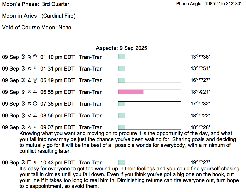
Task: Click the "Aspects: 9 Sep 2025" heading
Action: click(x=121, y=48)
